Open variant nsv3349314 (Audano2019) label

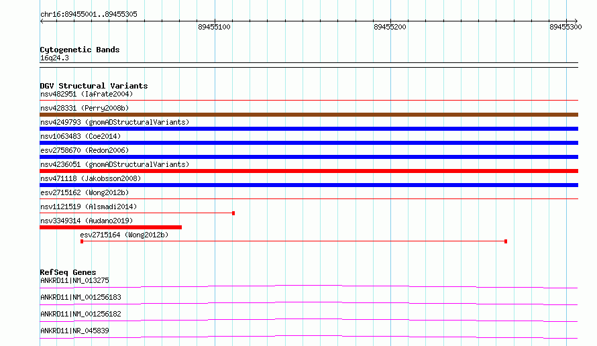pyautogui.click(x=87, y=221)
